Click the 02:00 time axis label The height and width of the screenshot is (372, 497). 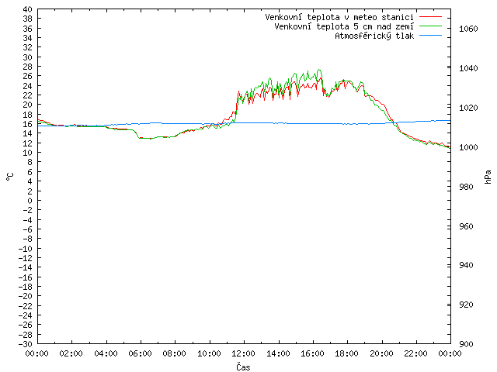tap(71, 353)
